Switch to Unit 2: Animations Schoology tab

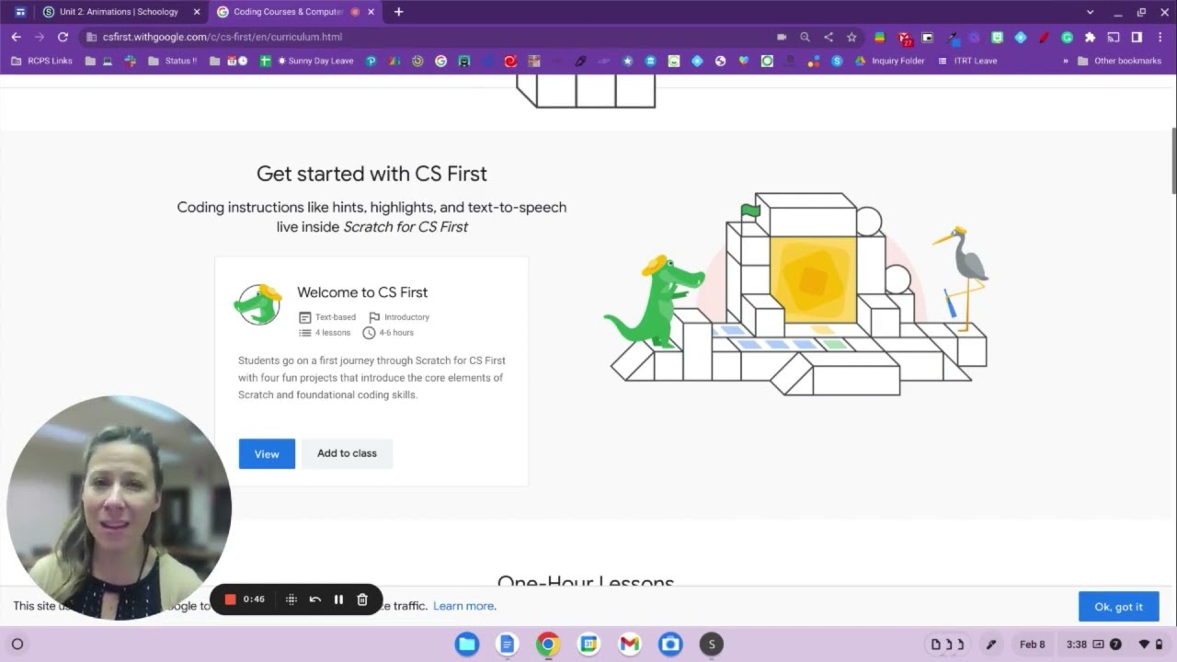tap(118, 12)
